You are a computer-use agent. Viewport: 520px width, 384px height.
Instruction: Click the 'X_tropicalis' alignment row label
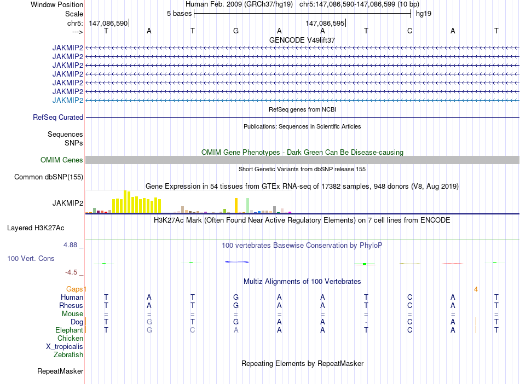pos(65,347)
